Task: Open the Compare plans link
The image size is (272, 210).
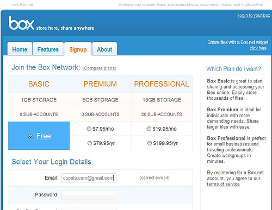Action: coord(100,68)
